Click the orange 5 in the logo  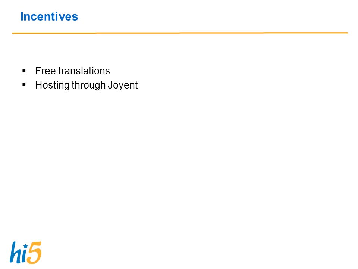tap(34, 253)
